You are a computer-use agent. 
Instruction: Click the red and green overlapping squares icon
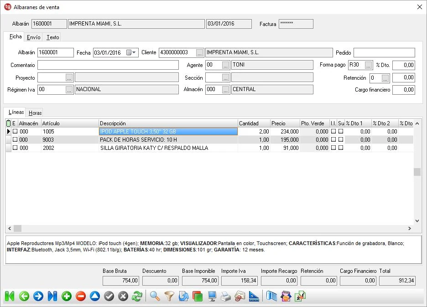pyautogui.click(x=198, y=296)
